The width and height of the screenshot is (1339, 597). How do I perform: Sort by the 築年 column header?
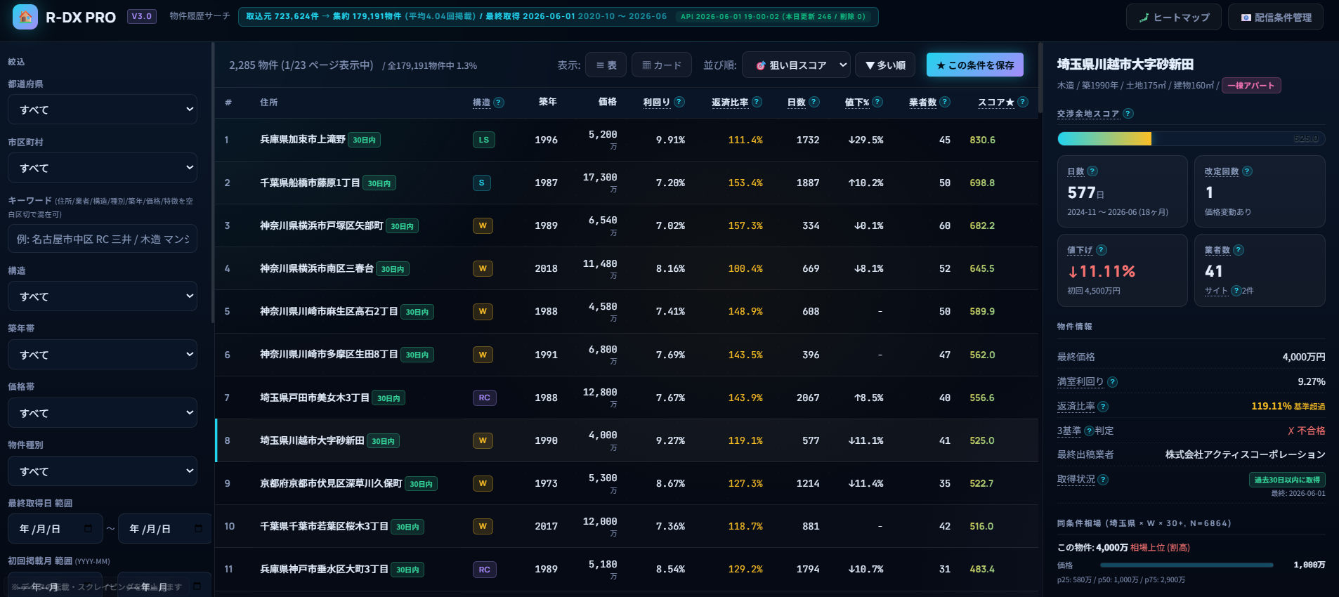coord(548,102)
